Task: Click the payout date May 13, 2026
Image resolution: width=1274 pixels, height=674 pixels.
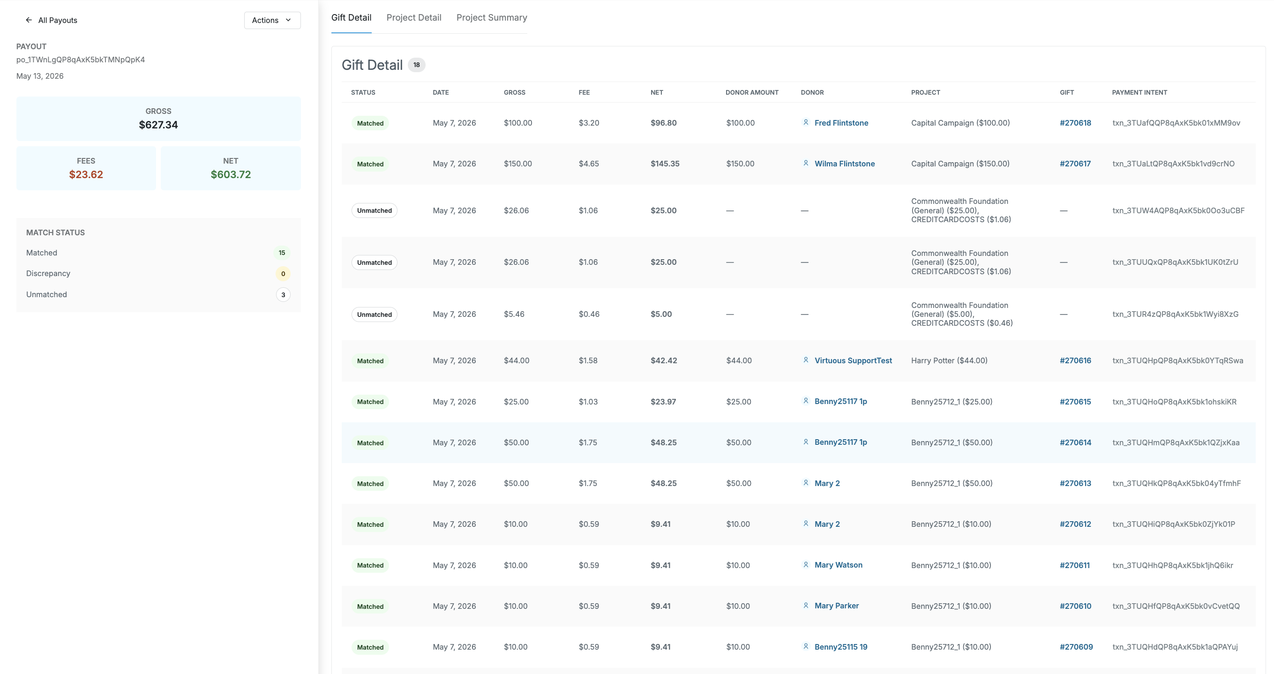Action: click(39, 75)
